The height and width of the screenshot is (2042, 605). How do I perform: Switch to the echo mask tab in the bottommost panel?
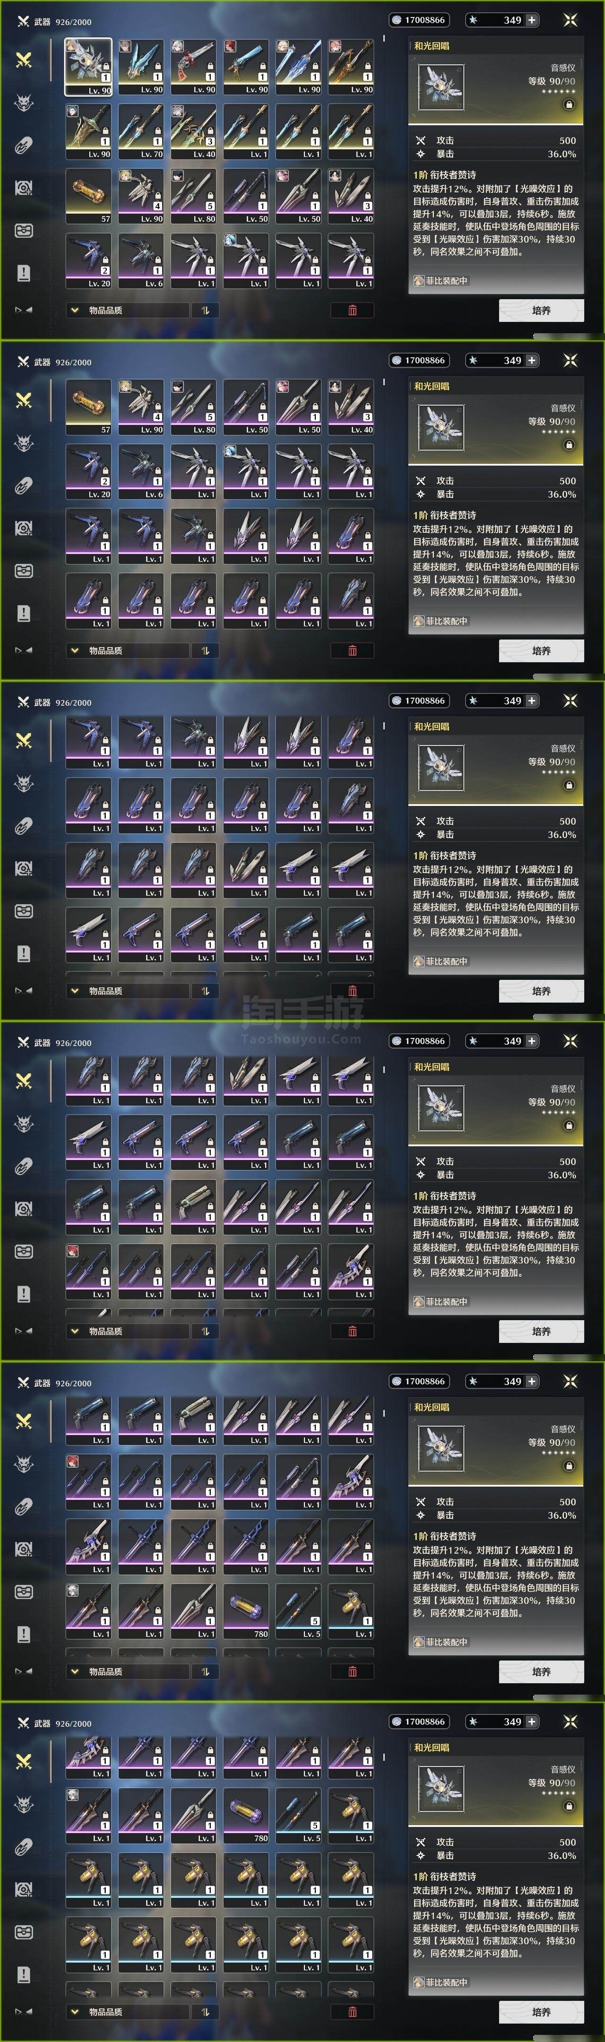24,1804
